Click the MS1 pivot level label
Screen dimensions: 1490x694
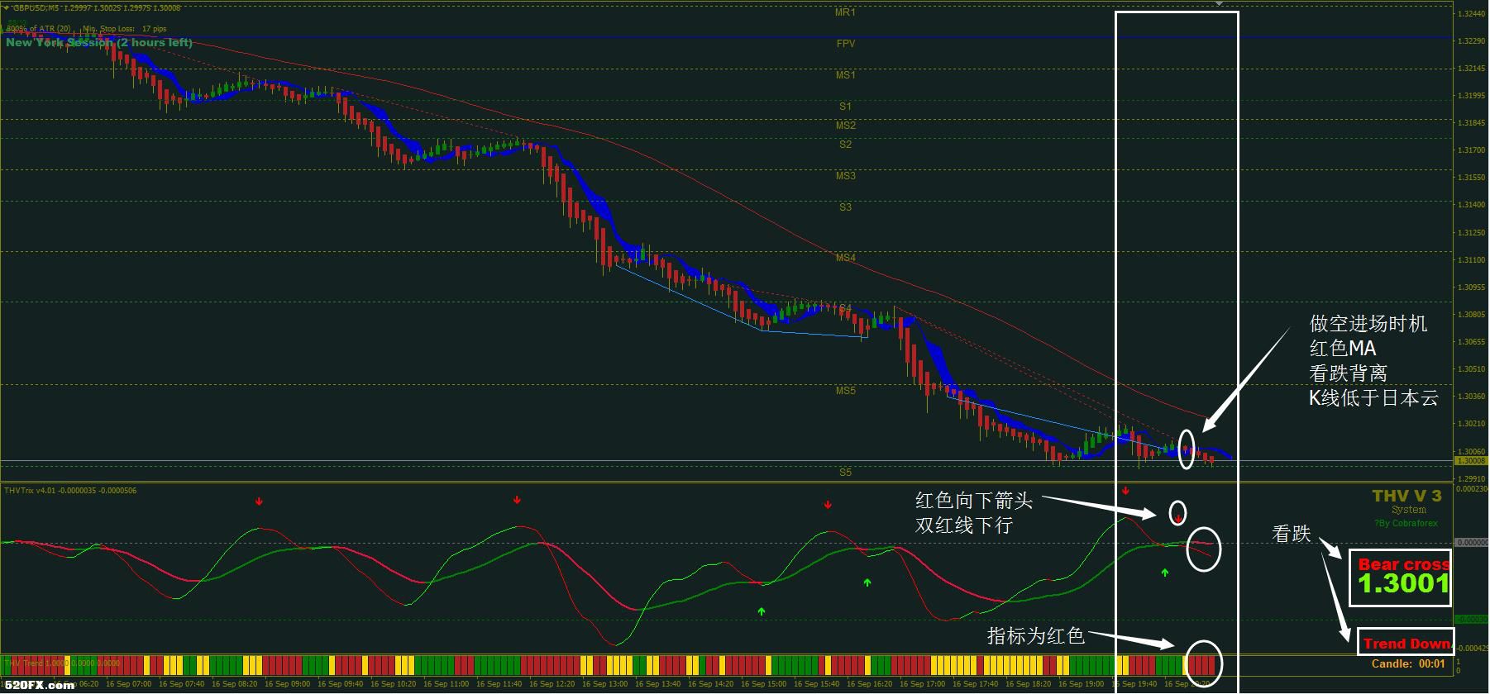click(x=845, y=75)
